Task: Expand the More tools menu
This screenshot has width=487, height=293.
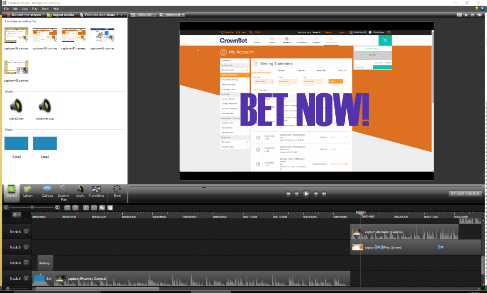Action: 117,191
